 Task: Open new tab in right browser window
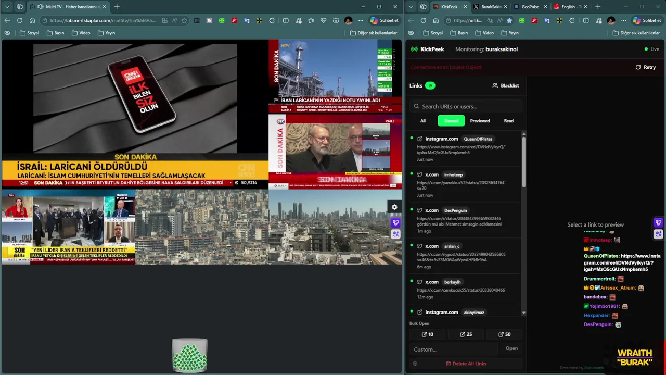[597, 7]
